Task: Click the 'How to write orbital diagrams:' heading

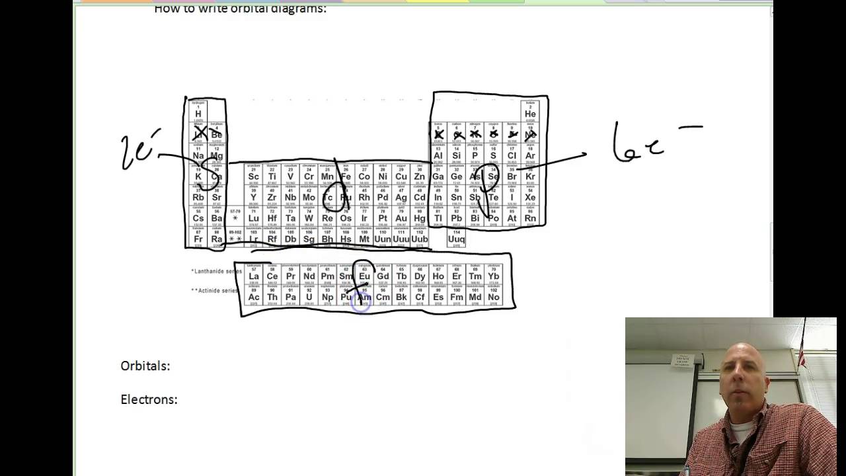Action: (240, 8)
